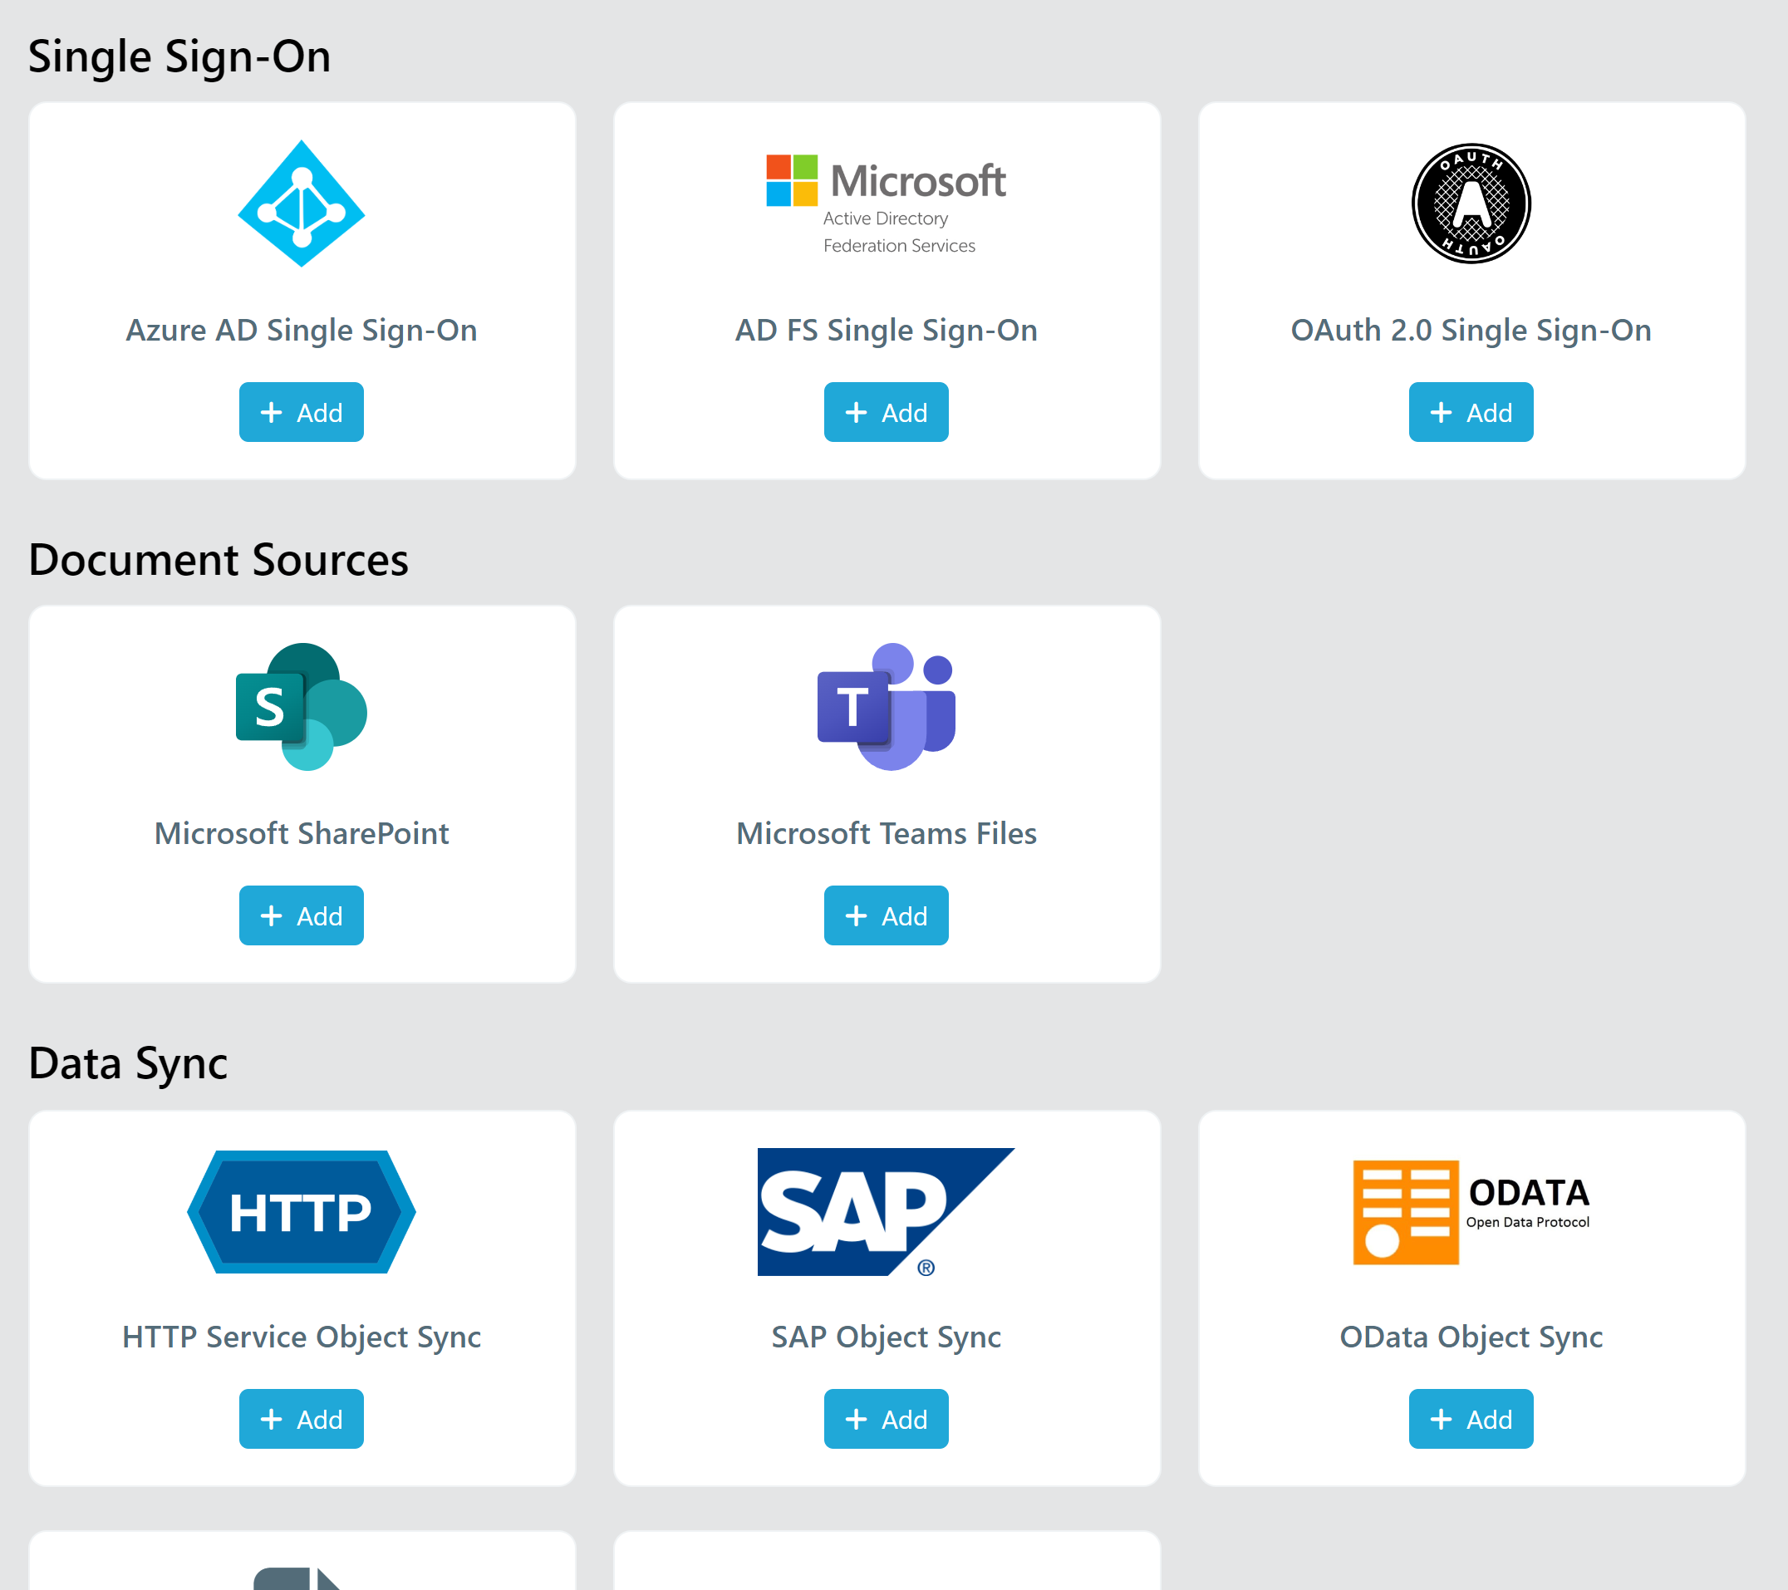Add Microsoft Teams Files document source
This screenshot has height=1590, width=1788.
tap(887, 915)
